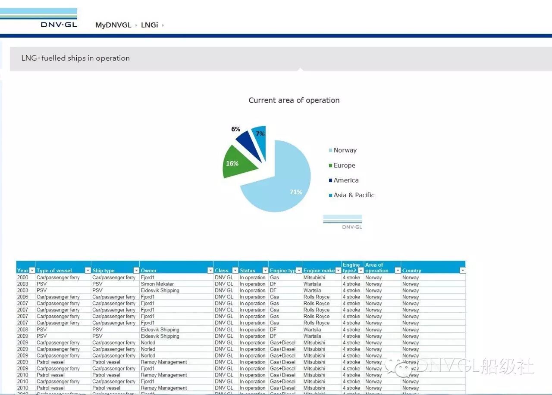Open the Owner column filter dropdown

click(210, 271)
